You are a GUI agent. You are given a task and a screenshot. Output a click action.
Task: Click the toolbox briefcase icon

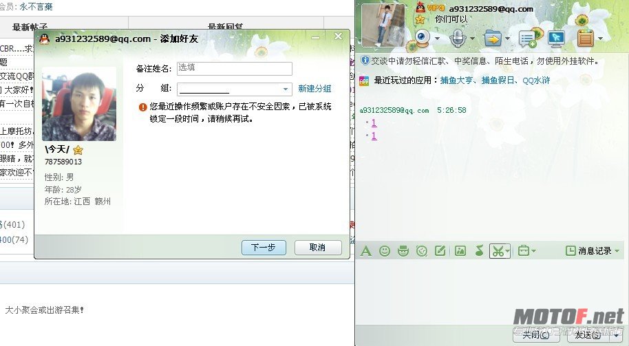coord(524,251)
